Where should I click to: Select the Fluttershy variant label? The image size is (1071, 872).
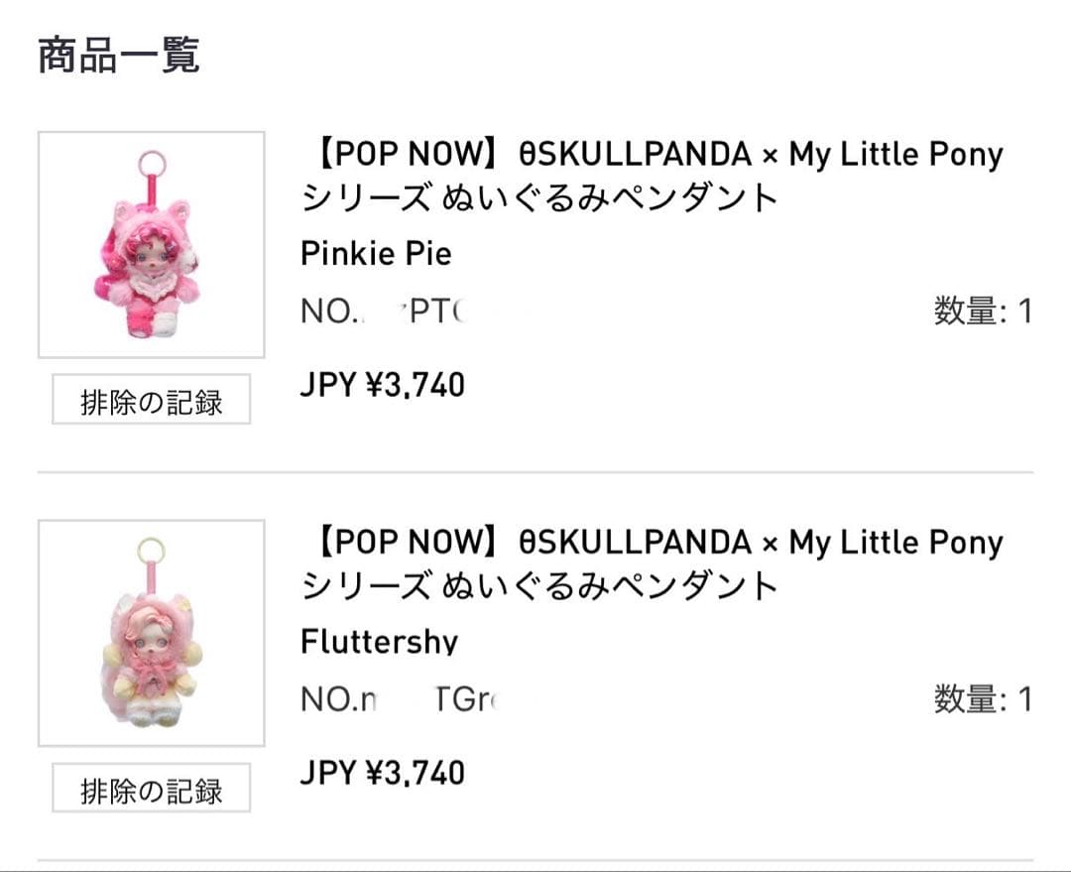[x=379, y=643]
